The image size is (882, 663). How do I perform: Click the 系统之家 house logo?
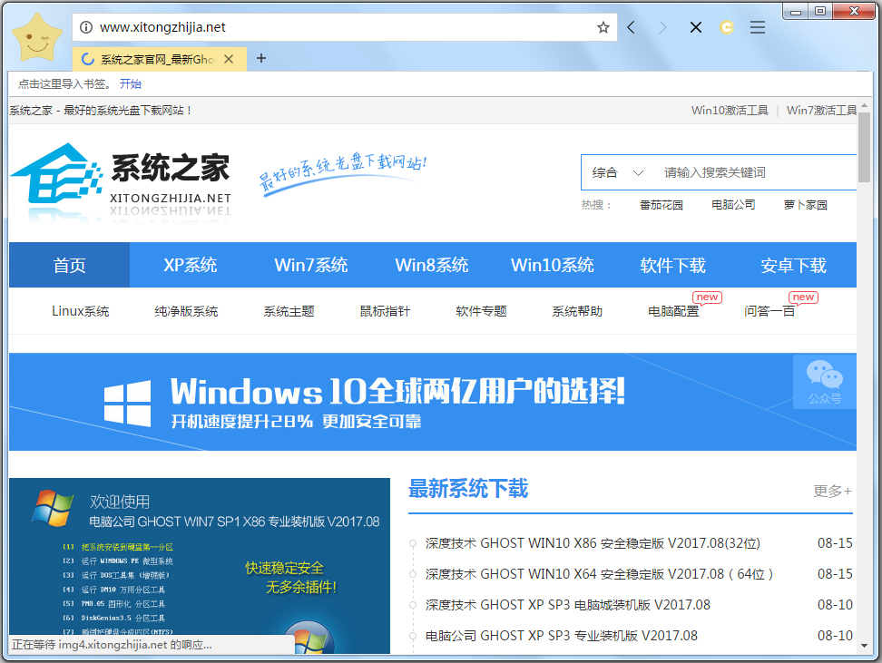point(121,181)
